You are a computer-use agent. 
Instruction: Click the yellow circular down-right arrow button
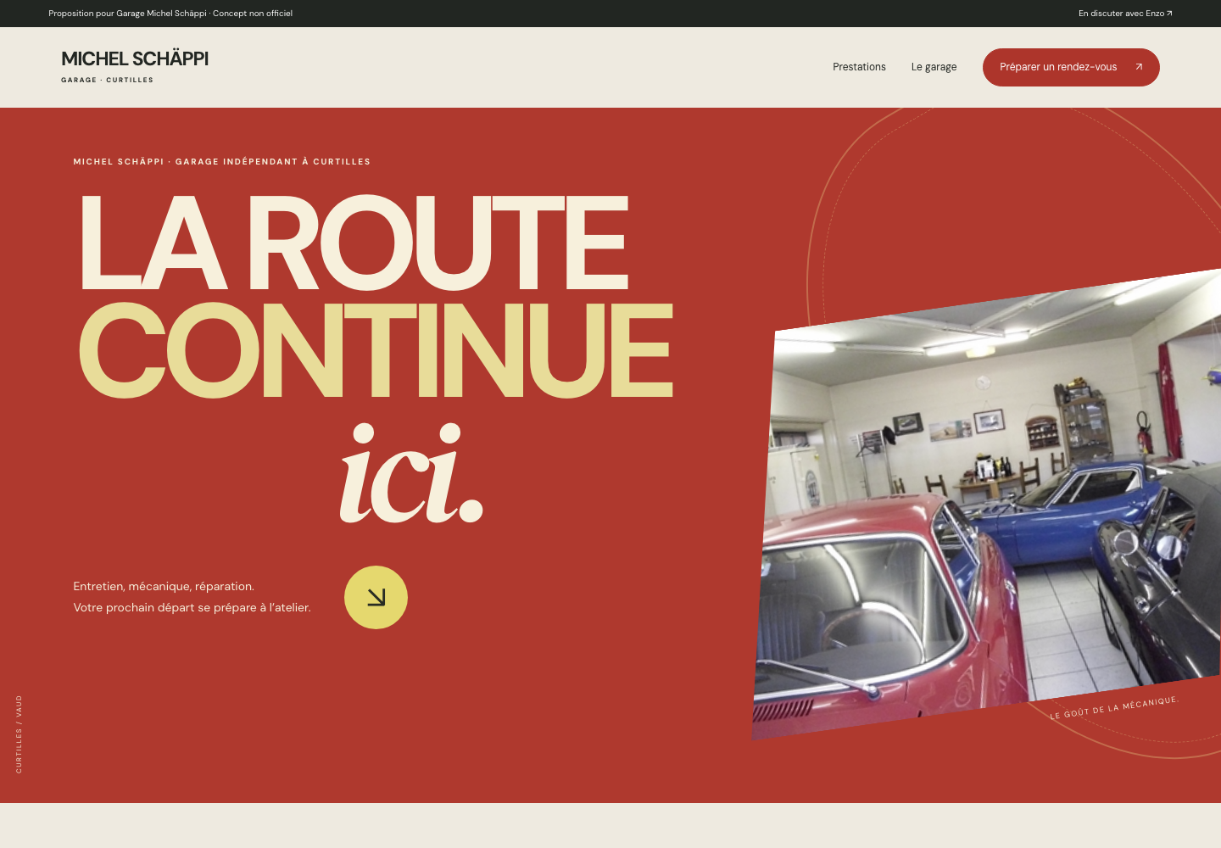(x=376, y=597)
